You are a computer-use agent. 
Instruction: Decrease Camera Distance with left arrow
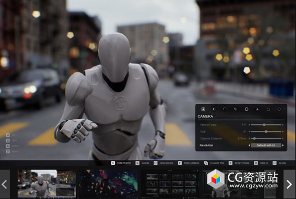pyautogui.click(x=249, y=138)
